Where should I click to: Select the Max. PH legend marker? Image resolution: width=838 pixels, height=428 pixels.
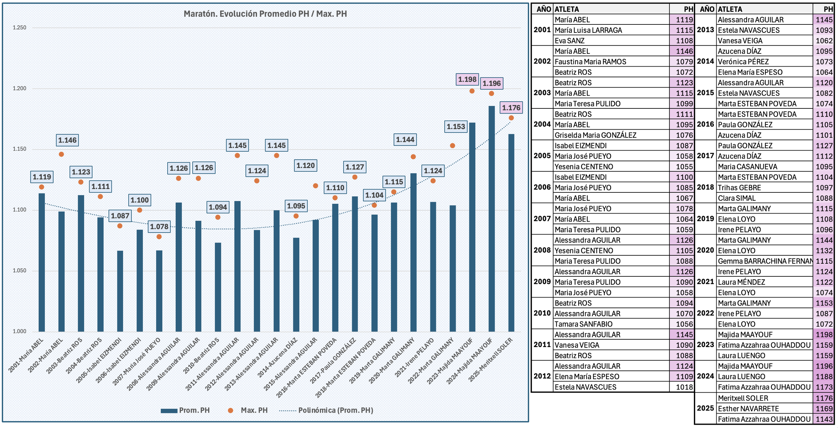230,410
